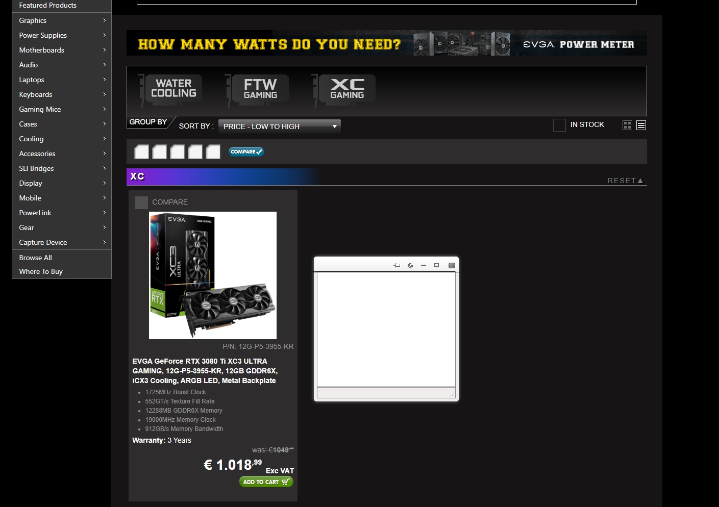Tick the IN STOCK checkbox
This screenshot has height=507, width=719.
(559, 125)
